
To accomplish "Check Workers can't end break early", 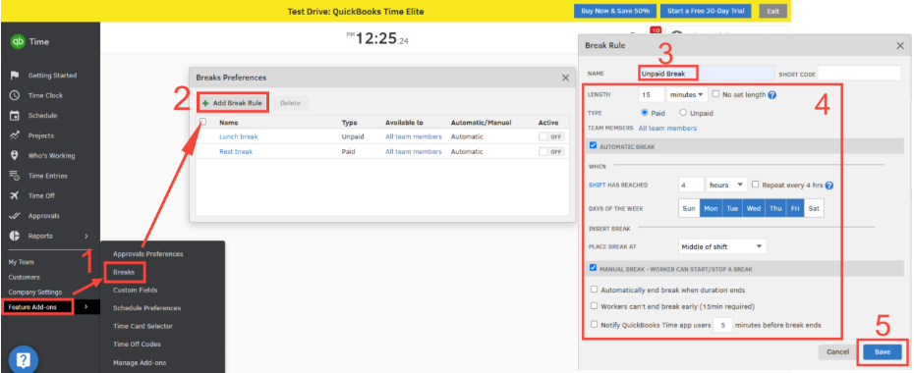I will [x=594, y=305].
